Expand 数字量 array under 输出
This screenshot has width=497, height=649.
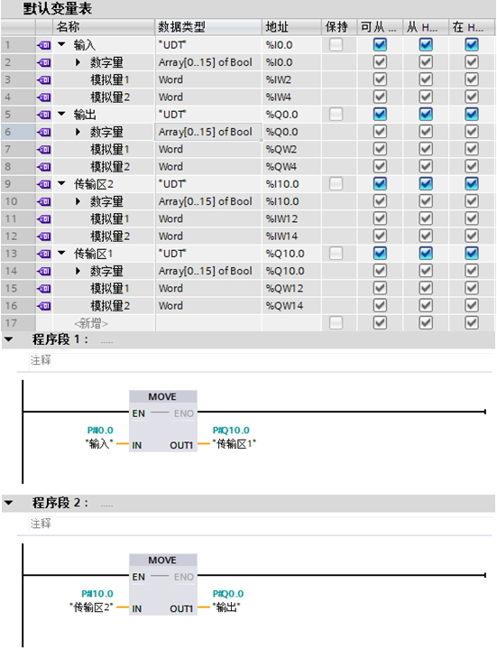[78, 132]
